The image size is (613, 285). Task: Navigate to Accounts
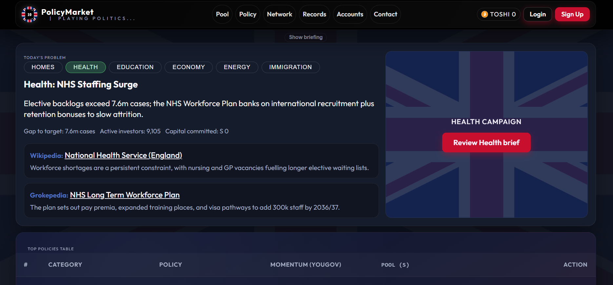click(x=350, y=14)
